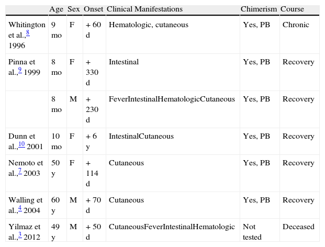Click the 'FeverIntestinalHematologicCutaneous' manifestations cell
Image resolution: width=325 pixels, height=247 pixels.
[172, 98]
